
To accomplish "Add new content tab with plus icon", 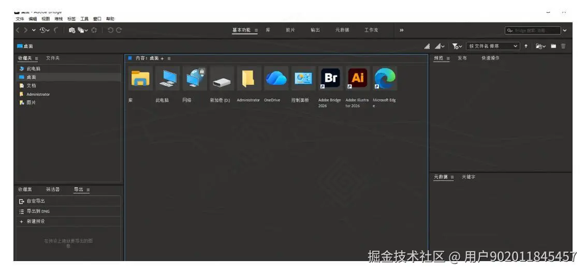I will [x=162, y=58].
